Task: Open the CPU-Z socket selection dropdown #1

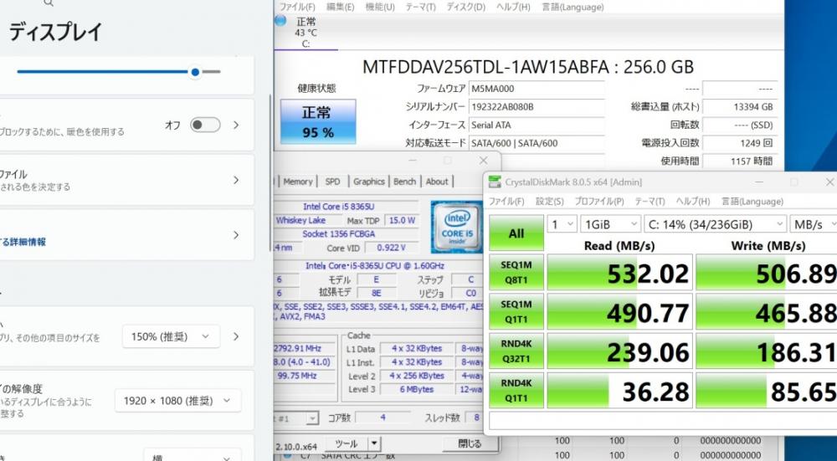Action: pos(296,417)
